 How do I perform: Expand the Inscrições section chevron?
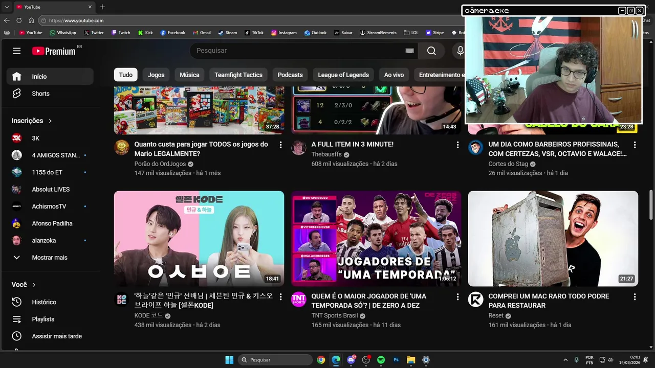[50, 121]
